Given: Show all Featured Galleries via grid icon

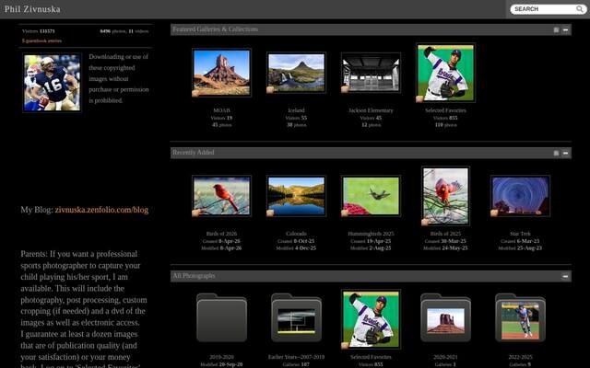Looking at the screenshot, I should [556, 29].
